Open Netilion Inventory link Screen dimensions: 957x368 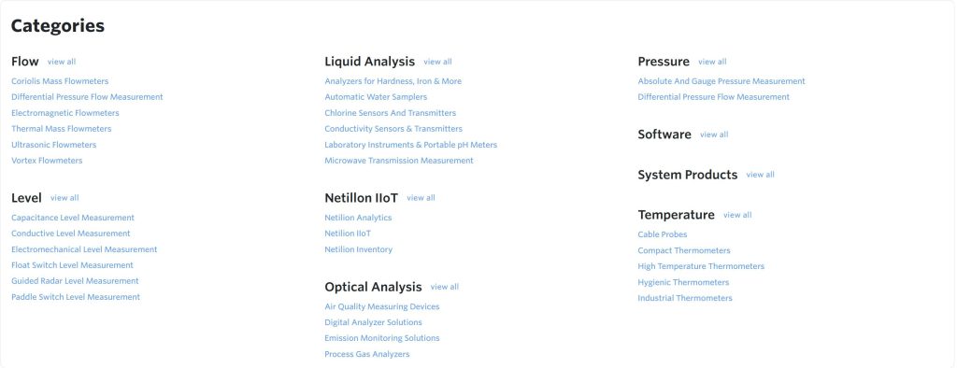[358, 249]
